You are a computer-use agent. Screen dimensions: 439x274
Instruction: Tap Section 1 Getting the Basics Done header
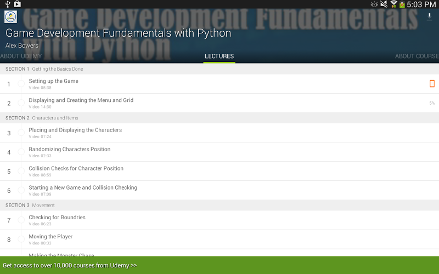219,69
